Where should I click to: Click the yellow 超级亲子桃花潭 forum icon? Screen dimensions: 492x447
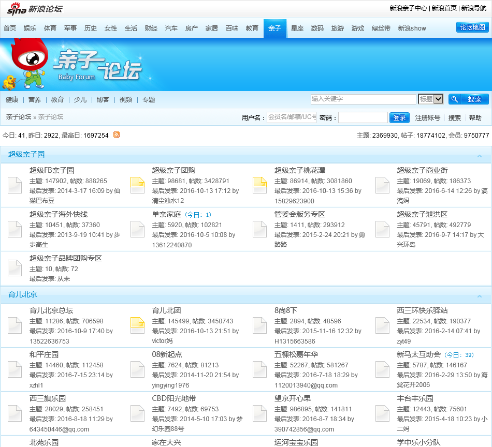pyautogui.click(x=260, y=185)
